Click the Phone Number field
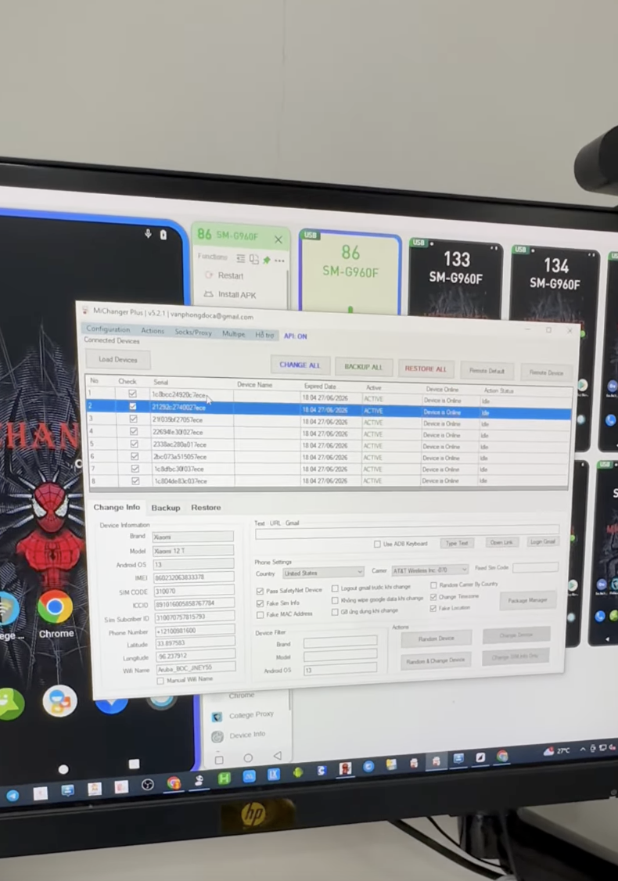Image resolution: width=618 pixels, height=881 pixels. pos(194,631)
